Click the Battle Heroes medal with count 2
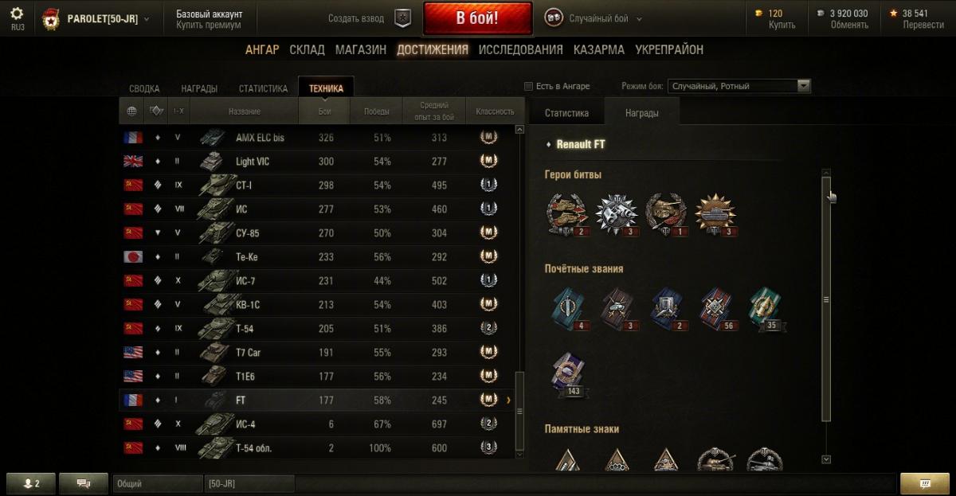Viewport: 956px width, 496px height. [x=567, y=215]
